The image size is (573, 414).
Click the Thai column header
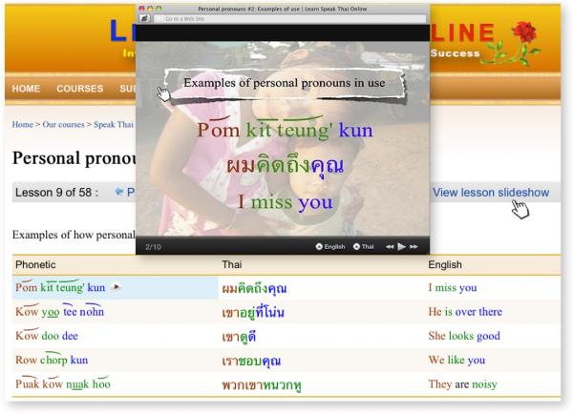click(232, 264)
